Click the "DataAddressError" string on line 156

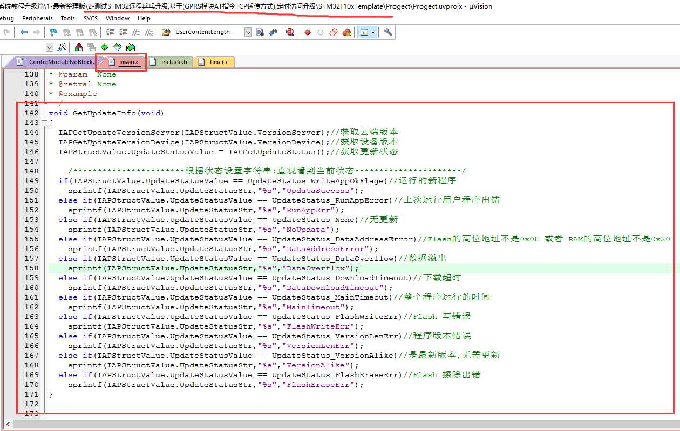coord(325,249)
